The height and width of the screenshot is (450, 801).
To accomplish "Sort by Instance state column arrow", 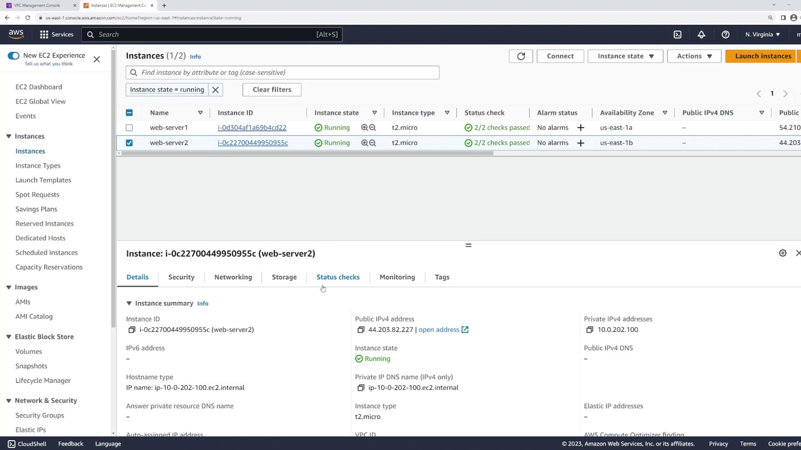I will tap(375, 113).
